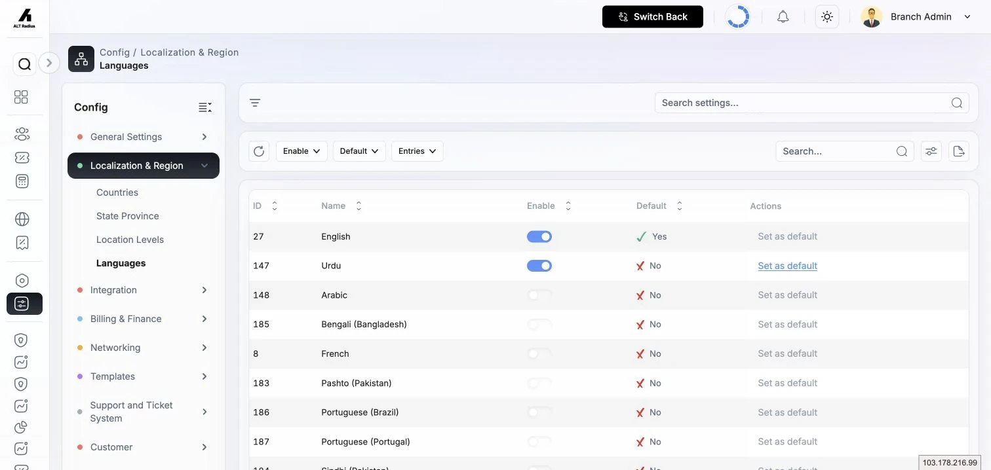Click the Branch Admin avatar picture
The image size is (991, 470).
pyautogui.click(x=871, y=17)
